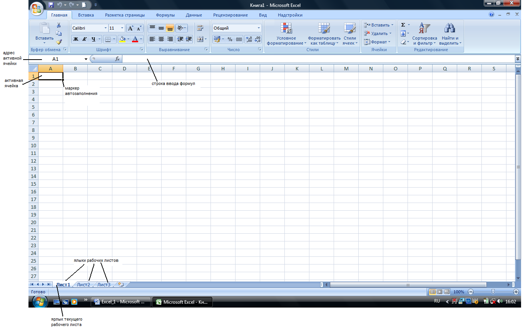Switch to the Лист2 sheet tab
Image resolution: width=523 pixels, height=331 pixels.
(84, 284)
